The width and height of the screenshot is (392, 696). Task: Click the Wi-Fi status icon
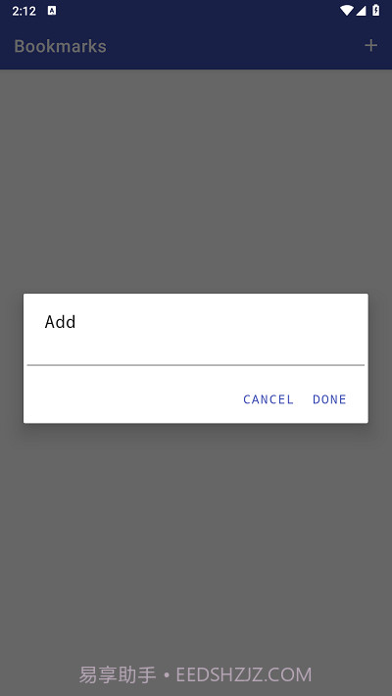pos(346,11)
